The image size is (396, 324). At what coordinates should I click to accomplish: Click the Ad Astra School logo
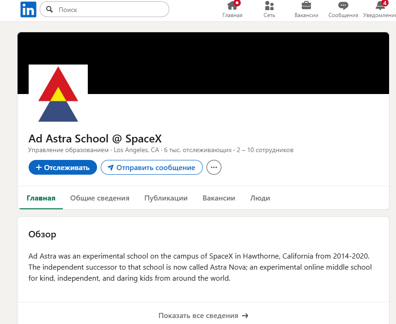tap(58, 94)
